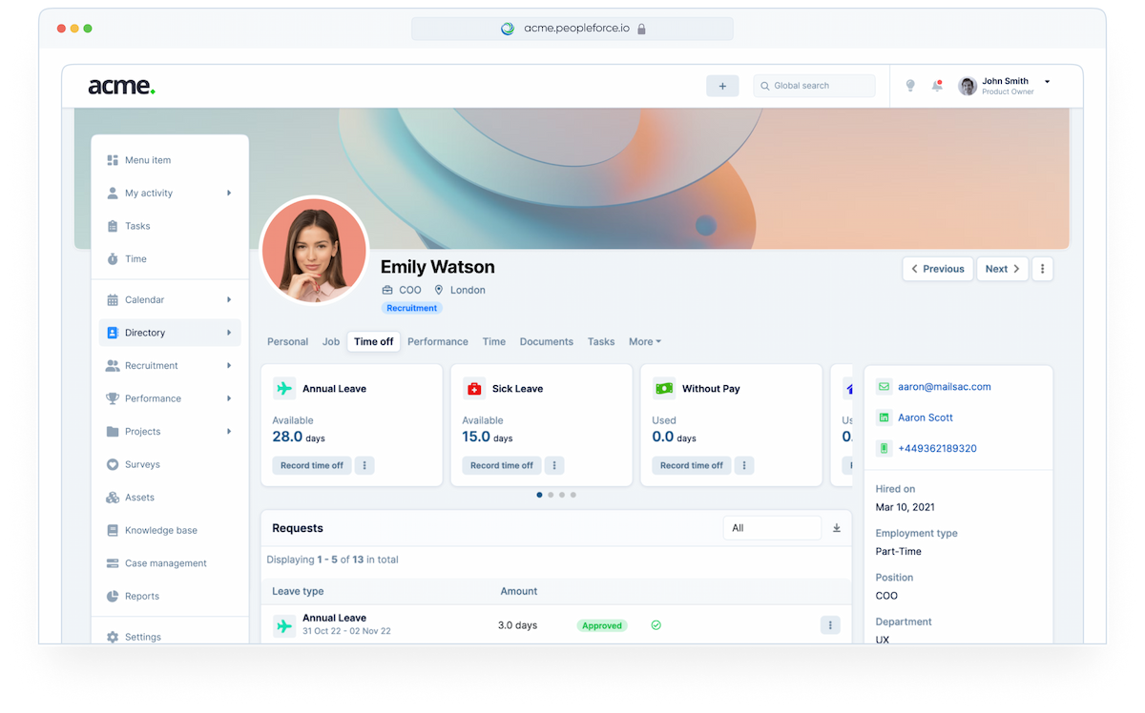Select the second carousel pagination dot
The height and width of the screenshot is (713, 1145).
pos(551,495)
